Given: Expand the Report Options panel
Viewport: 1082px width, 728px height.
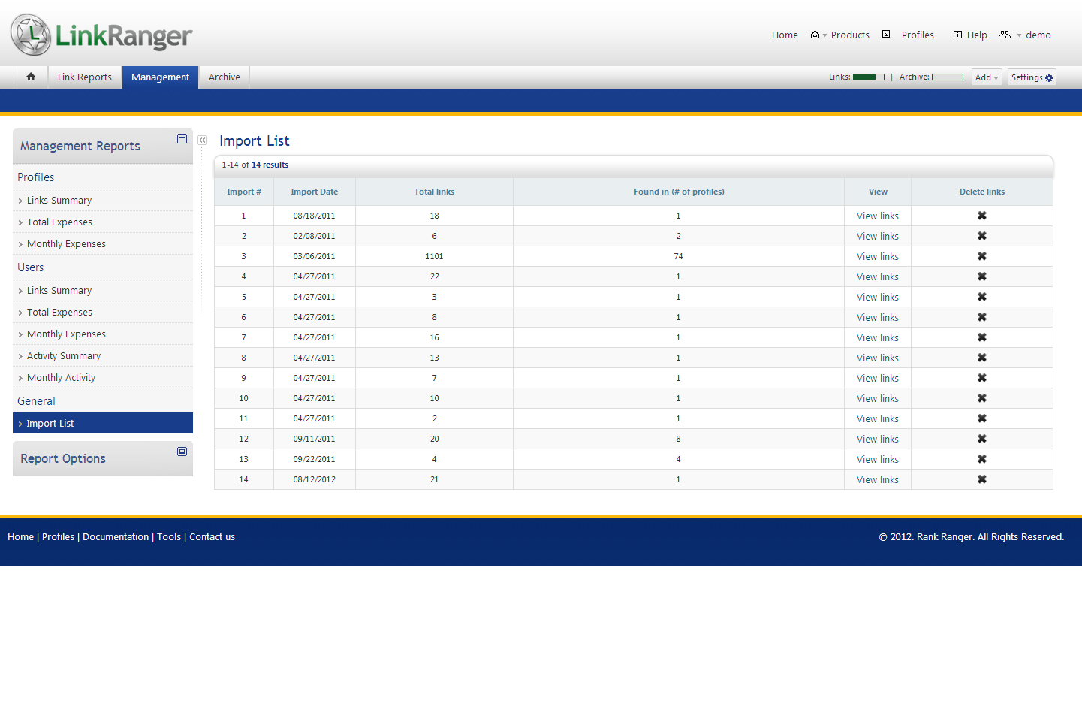Looking at the screenshot, I should tap(182, 452).
